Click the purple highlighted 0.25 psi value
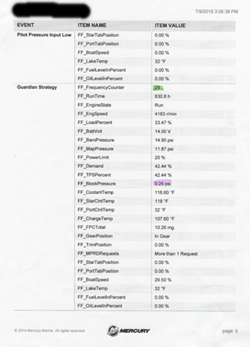250x347 pixels. (162, 183)
